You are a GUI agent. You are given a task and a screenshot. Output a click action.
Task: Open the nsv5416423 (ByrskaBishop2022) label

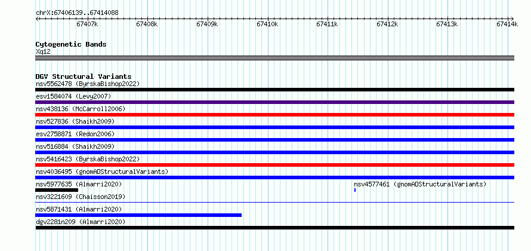click(88, 159)
